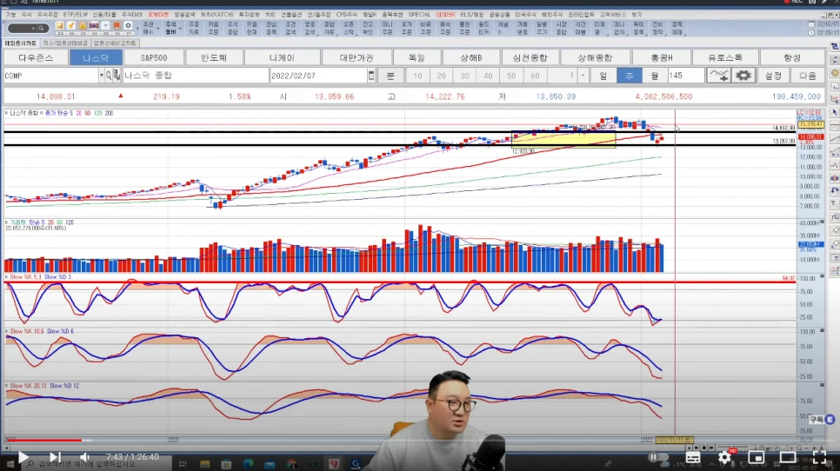Switch chart to weekly (주) period
Viewport: 840px width, 471px height.
[629, 76]
